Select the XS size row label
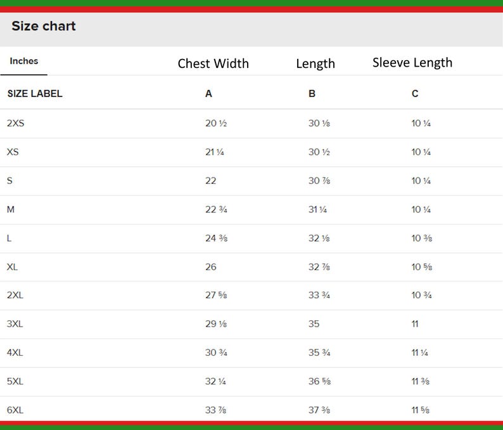 pyautogui.click(x=13, y=152)
